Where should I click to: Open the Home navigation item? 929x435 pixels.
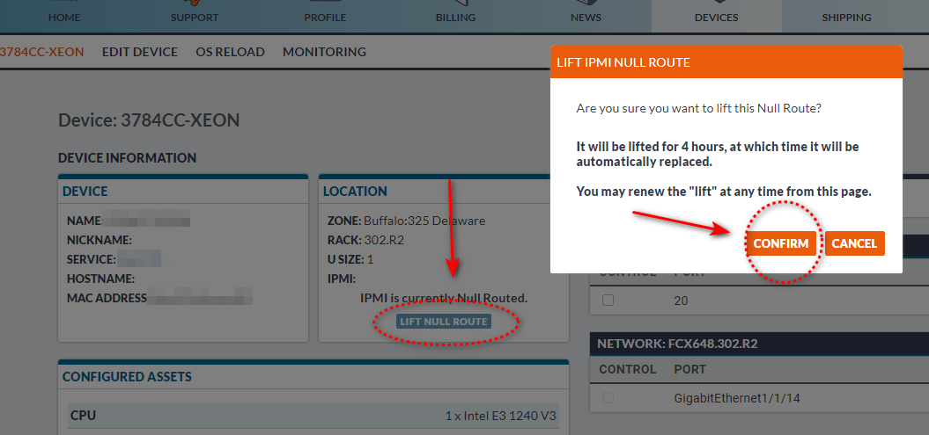[x=64, y=17]
